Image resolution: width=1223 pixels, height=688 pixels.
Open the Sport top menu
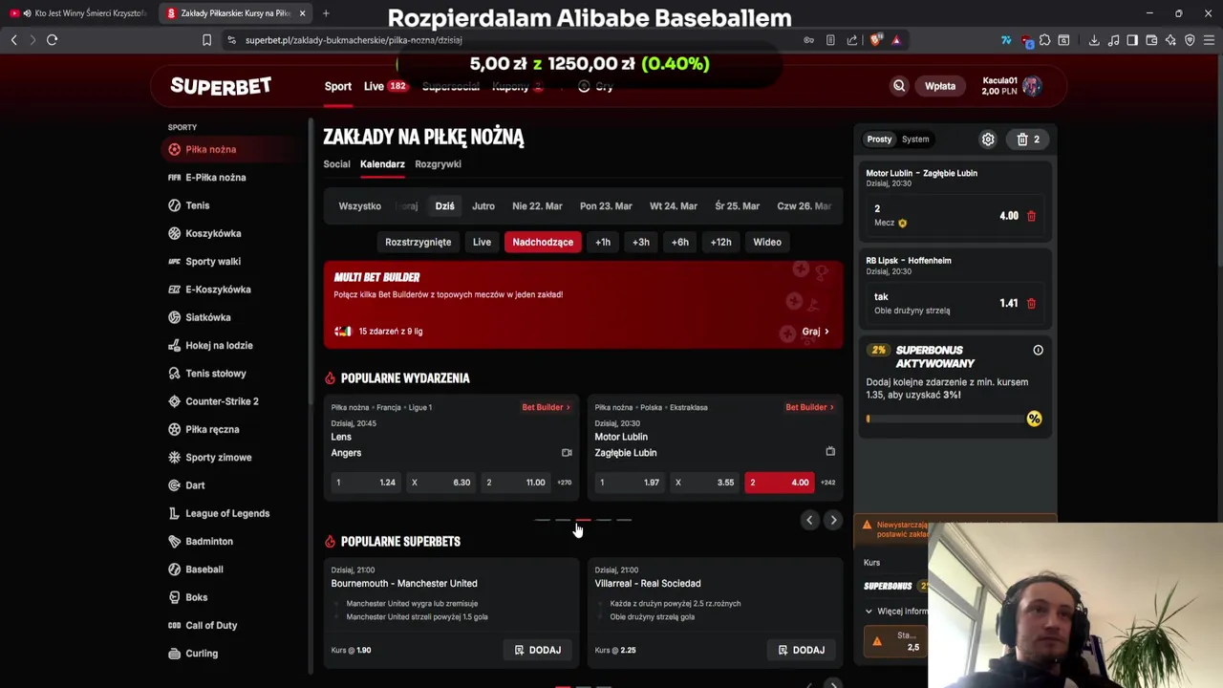338,86
